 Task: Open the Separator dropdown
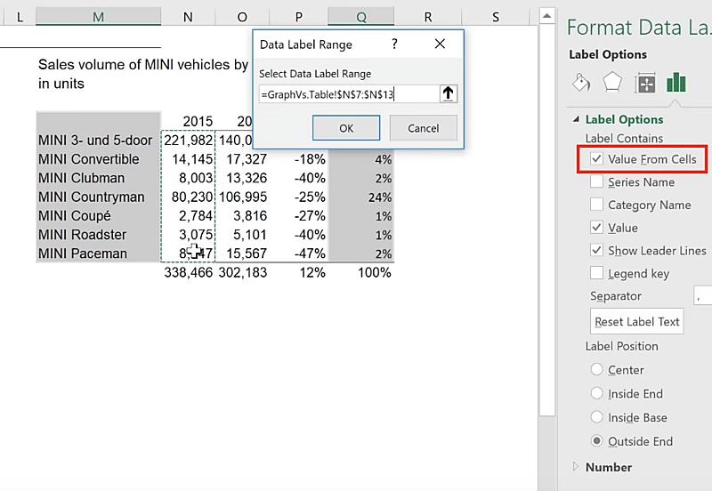click(x=702, y=296)
